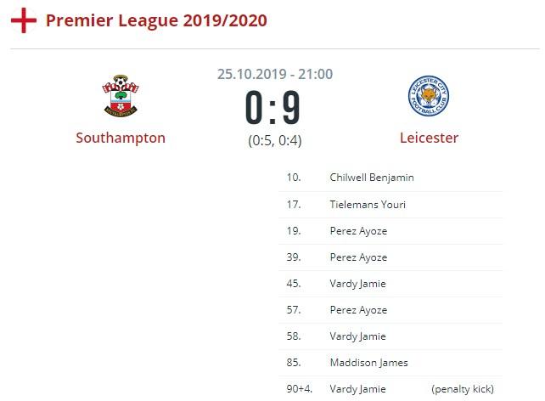The height and width of the screenshot is (401, 545).
Task: Select goalscorer Chilwell Benjamin
Action: [372, 178]
